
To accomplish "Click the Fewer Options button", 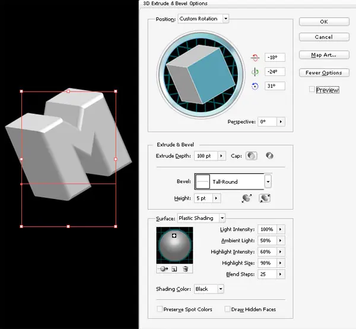I will [324, 72].
